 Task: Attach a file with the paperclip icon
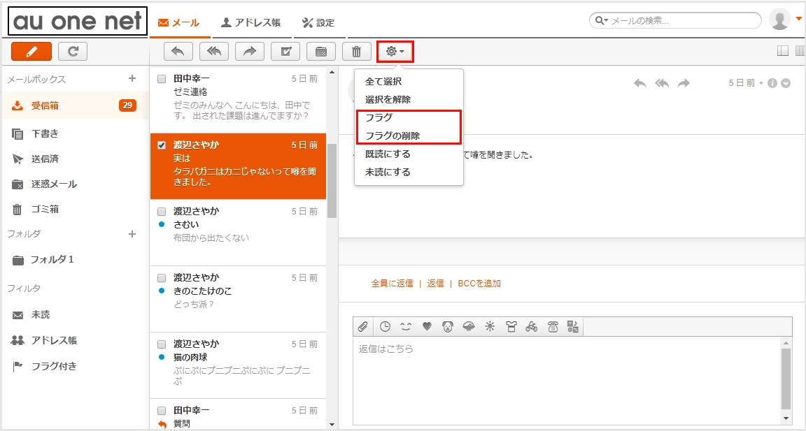pos(363,326)
